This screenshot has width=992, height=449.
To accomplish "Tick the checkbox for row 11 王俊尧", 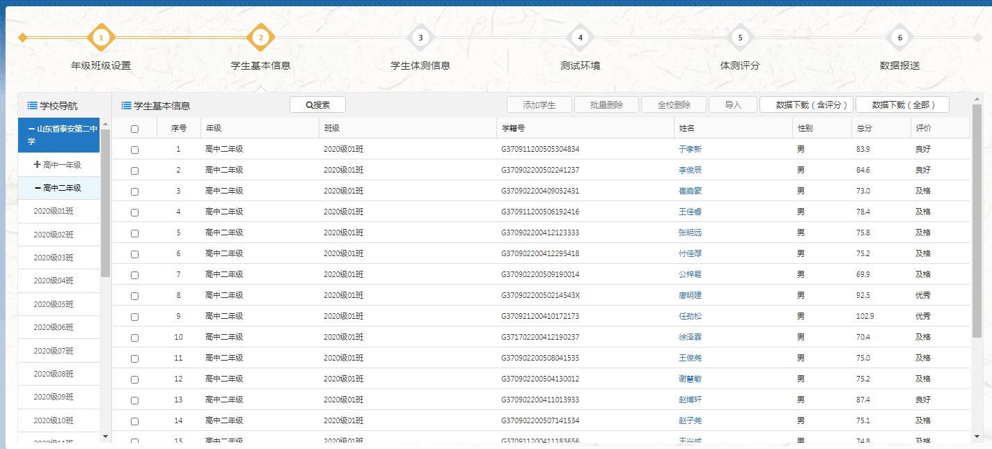I will (135, 359).
